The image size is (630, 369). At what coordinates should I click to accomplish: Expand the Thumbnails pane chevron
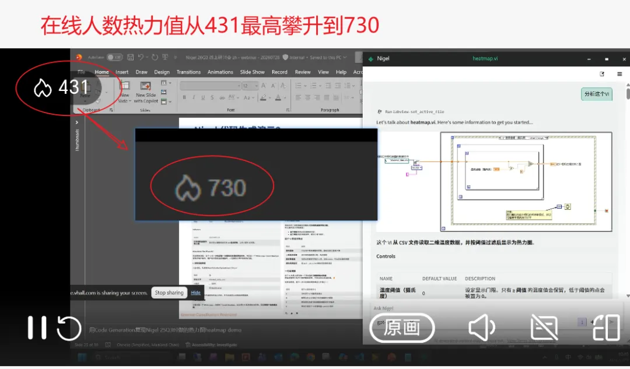(x=77, y=122)
